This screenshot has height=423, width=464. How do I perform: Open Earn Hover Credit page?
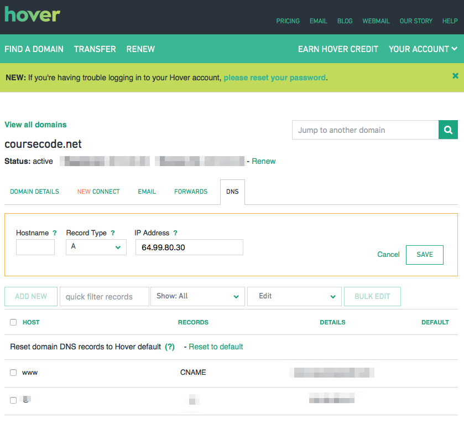pos(338,49)
